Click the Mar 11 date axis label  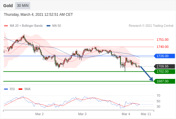pos(146,114)
